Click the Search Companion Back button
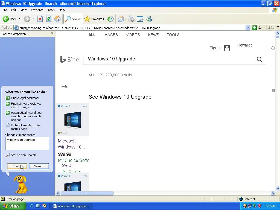 click(x=17, y=166)
